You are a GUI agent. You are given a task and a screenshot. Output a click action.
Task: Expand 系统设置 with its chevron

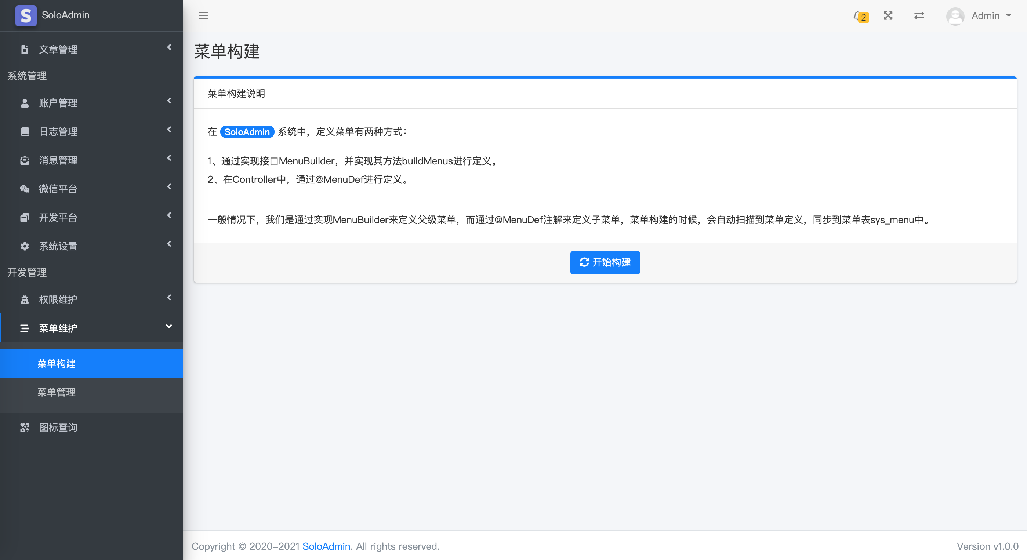169,244
